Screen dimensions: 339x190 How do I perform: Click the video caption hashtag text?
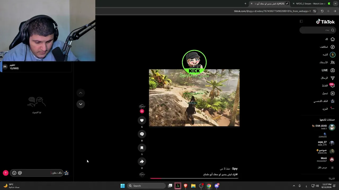[x=220, y=174]
